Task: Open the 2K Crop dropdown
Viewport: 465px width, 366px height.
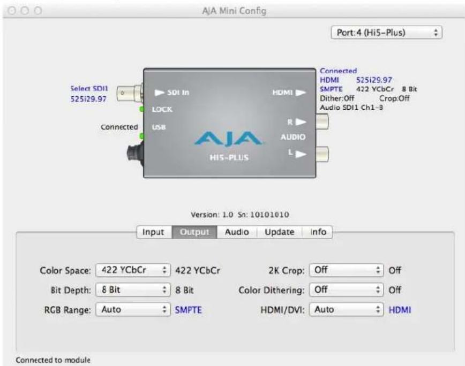Action: pyautogui.click(x=347, y=270)
